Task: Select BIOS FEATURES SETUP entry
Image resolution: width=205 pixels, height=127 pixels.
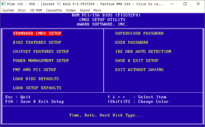Action: (x=37, y=42)
